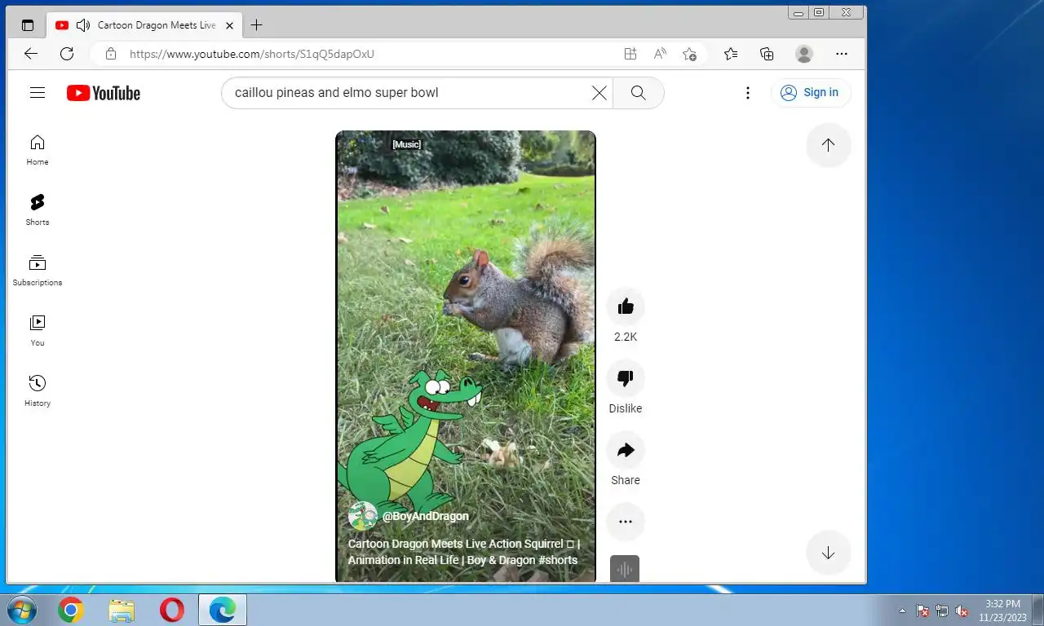
Task: Show hidden system tray icons
Action: pos(902,611)
